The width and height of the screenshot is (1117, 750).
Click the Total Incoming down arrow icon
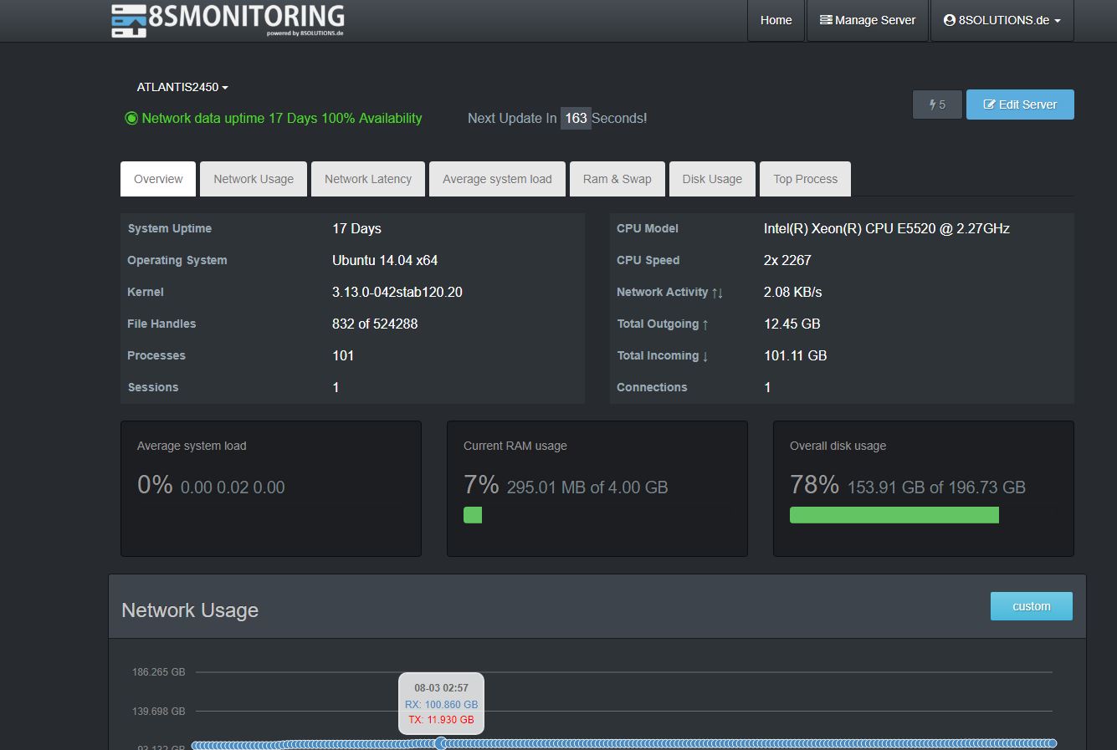(x=705, y=356)
